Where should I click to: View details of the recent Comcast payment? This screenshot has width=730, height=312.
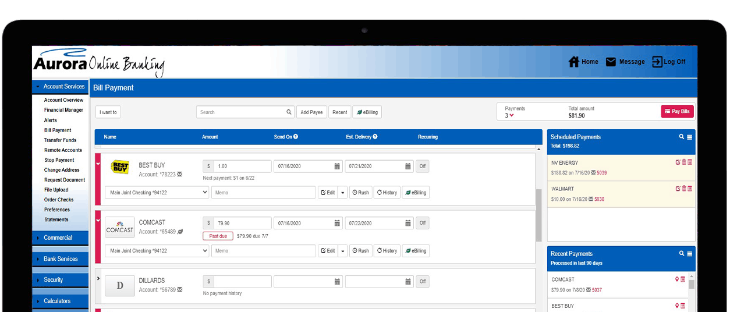tap(683, 279)
